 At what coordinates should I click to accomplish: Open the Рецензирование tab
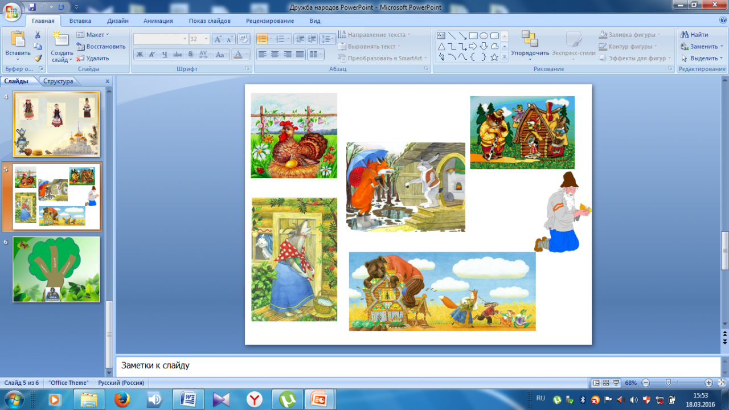pyautogui.click(x=270, y=21)
